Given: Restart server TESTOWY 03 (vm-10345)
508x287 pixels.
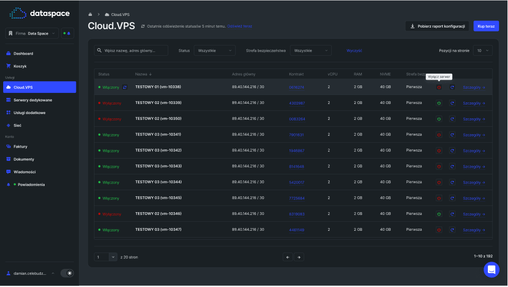Looking at the screenshot, I should (x=452, y=198).
